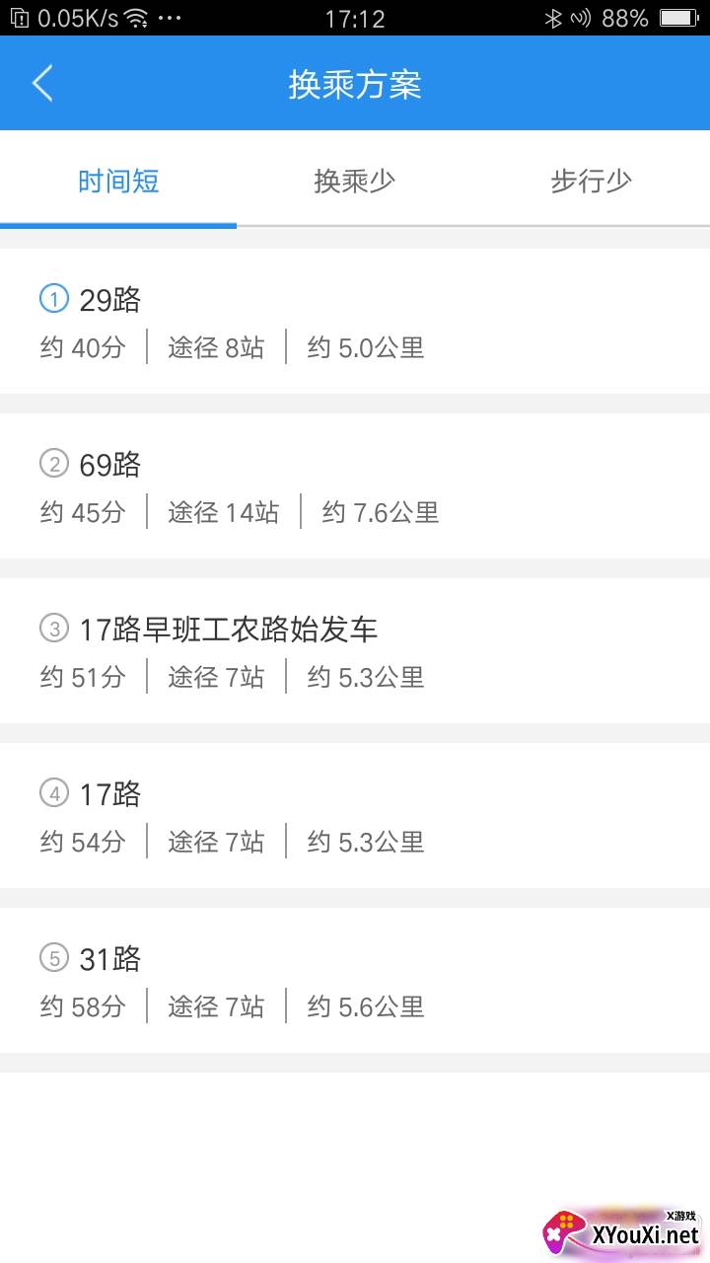
Task: Tap the circled number 2 icon
Action: point(53,463)
